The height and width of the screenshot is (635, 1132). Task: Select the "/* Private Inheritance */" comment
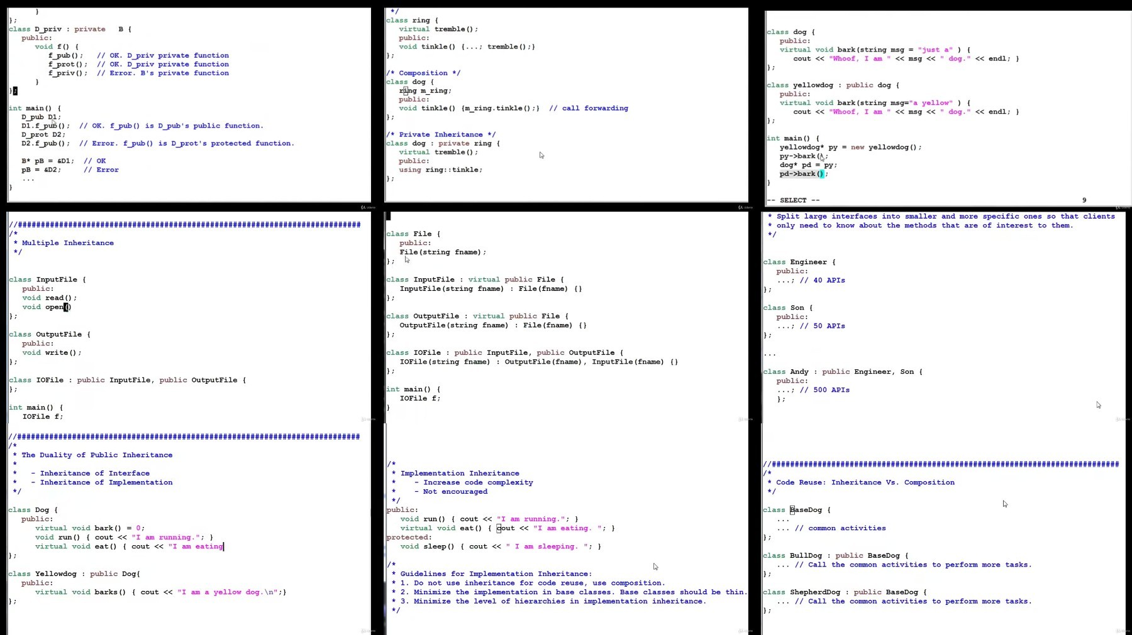[x=441, y=134]
